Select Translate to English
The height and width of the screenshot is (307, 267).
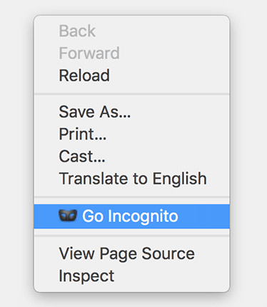pyautogui.click(x=132, y=178)
